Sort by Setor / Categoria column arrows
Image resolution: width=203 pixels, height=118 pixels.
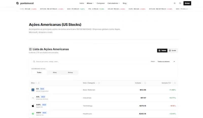(96, 83)
